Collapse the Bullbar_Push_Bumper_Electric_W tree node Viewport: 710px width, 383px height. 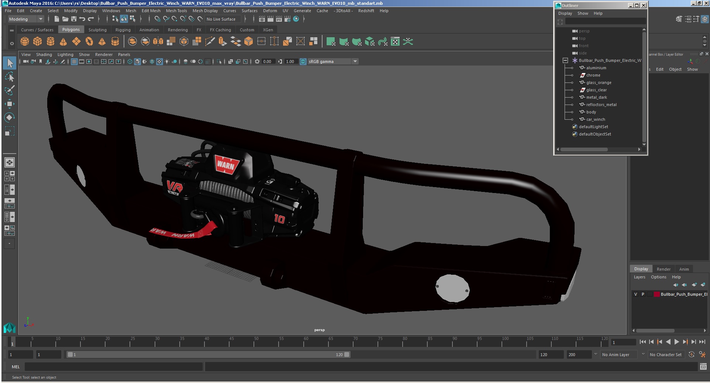coord(565,60)
